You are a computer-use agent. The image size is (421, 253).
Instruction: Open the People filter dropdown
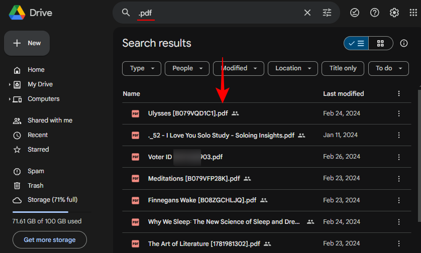(187, 68)
